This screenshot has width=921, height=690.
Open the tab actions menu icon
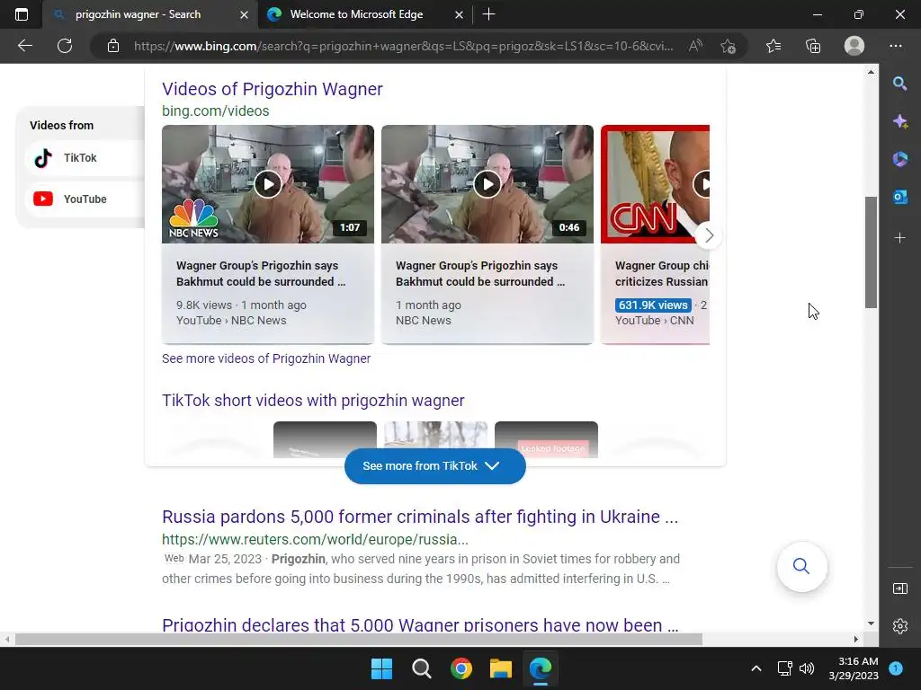(x=22, y=14)
